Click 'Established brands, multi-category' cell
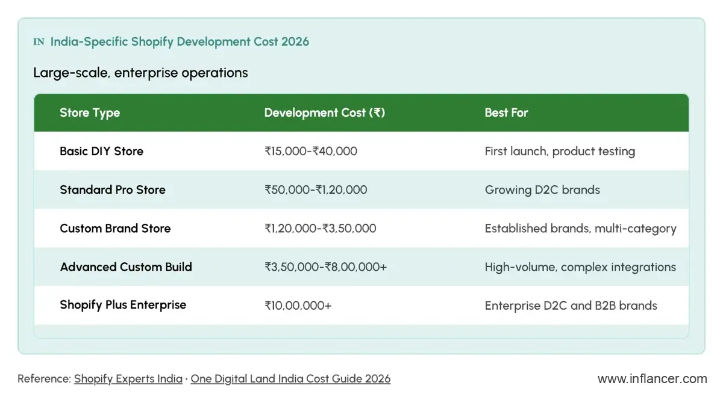This screenshot has width=723, height=400. (581, 228)
